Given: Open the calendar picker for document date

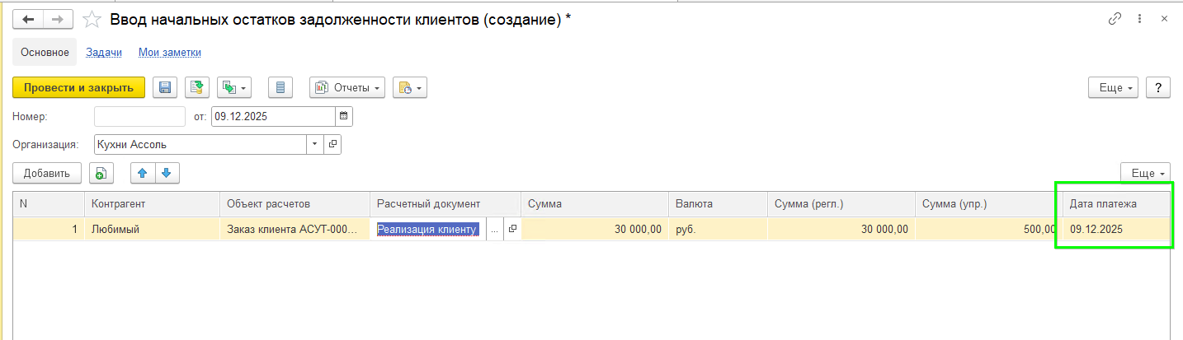Looking at the screenshot, I should pos(344,117).
